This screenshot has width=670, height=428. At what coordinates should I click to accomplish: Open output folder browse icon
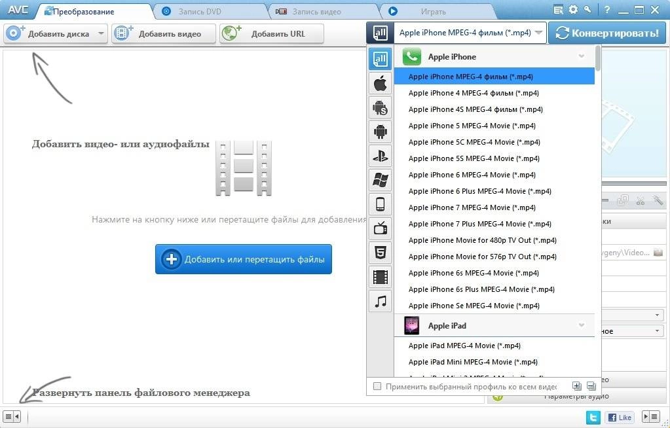pyautogui.click(x=658, y=253)
